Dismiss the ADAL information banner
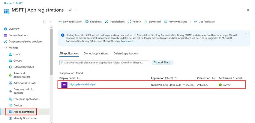Screen dimensions: 255x123 pos(247,34)
